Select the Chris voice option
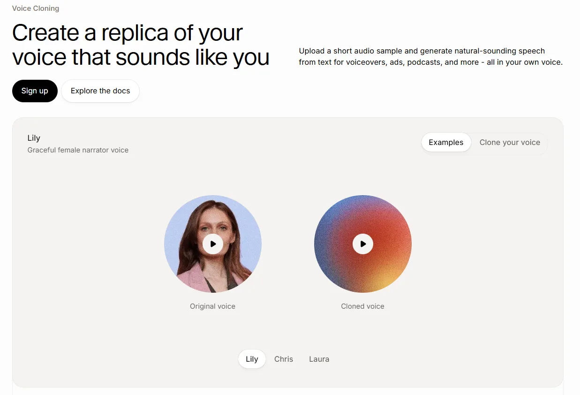 tap(283, 359)
